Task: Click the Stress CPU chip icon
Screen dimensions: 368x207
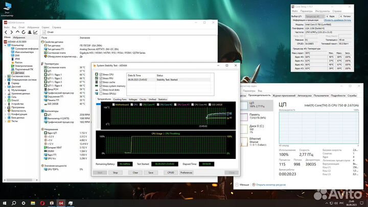Action: click(x=97, y=75)
